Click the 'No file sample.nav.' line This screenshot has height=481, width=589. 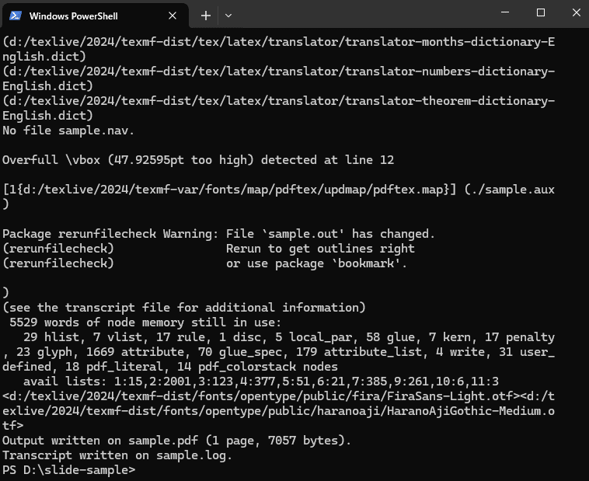(x=68, y=131)
